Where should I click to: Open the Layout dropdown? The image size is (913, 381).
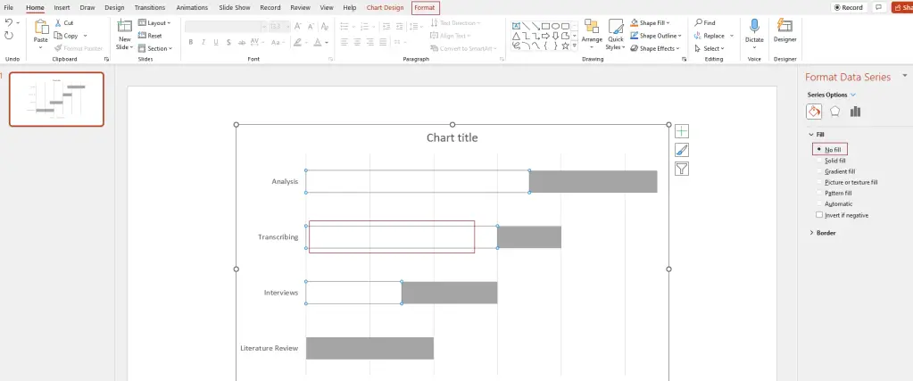pyautogui.click(x=155, y=22)
